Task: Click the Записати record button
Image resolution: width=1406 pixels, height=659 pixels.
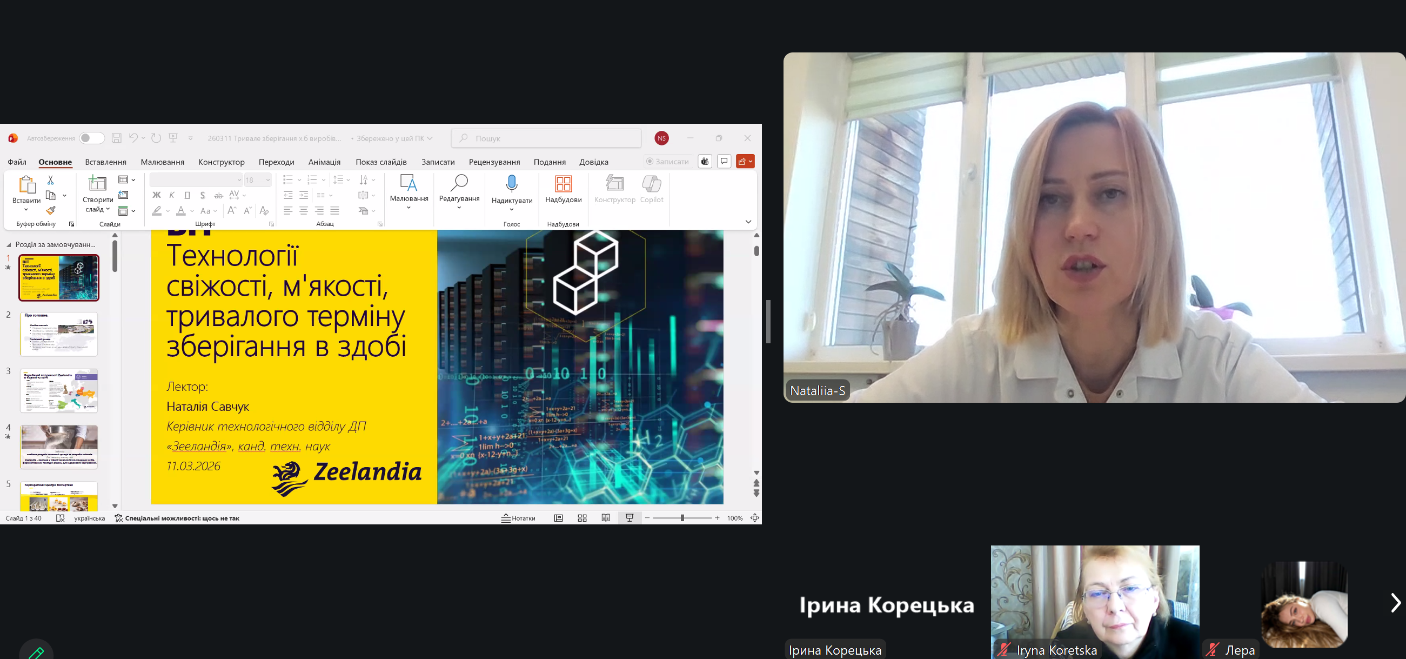Action: point(667,162)
